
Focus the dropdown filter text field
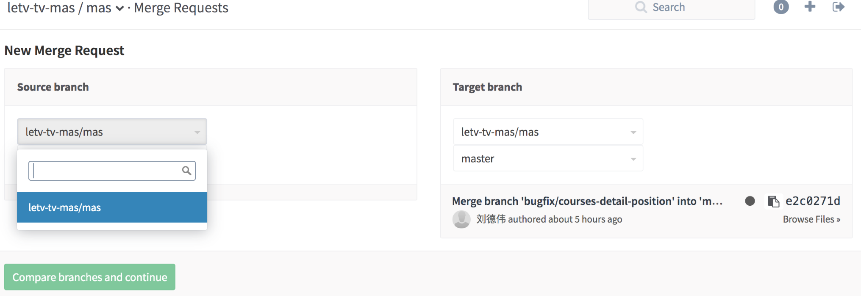[x=112, y=171]
